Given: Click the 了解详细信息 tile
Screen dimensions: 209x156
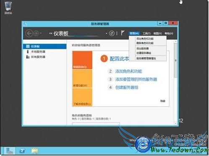Looking at the screenshot, I should 82,97.
